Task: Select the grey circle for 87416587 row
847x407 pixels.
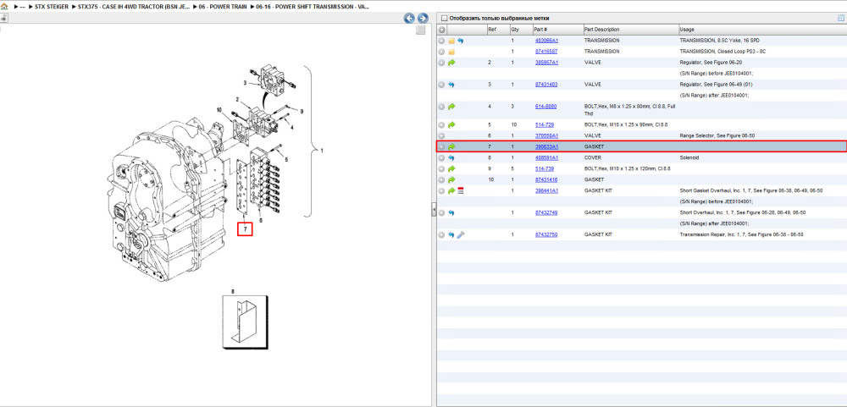Action: click(x=441, y=52)
